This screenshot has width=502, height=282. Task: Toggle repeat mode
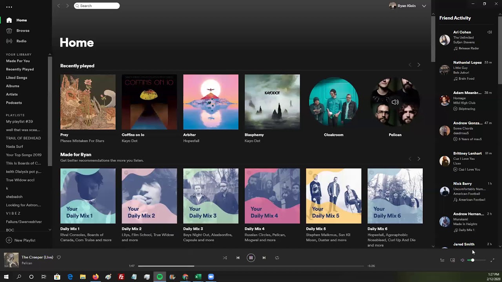coord(277,258)
